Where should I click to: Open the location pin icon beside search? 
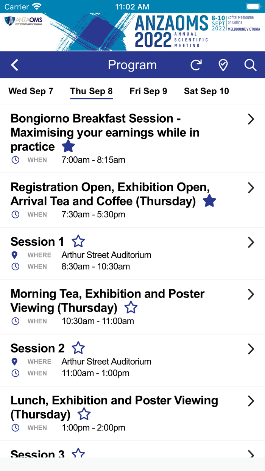click(x=223, y=65)
